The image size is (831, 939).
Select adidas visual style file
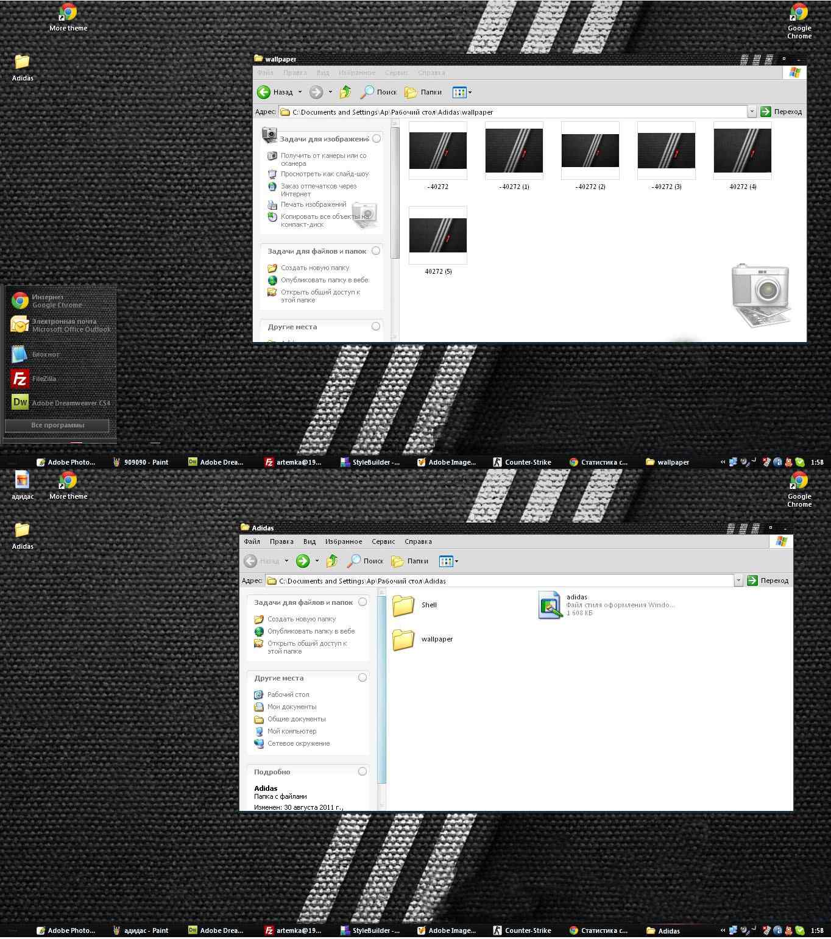[606, 605]
